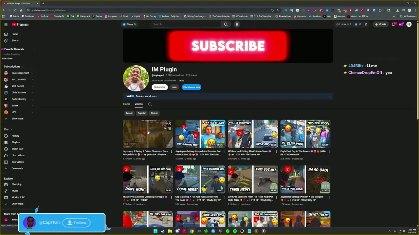Expand vidIQ Quick channel stats panel
Screen dimensions: 419x235
pyautogui.click(x=330, y=96)
